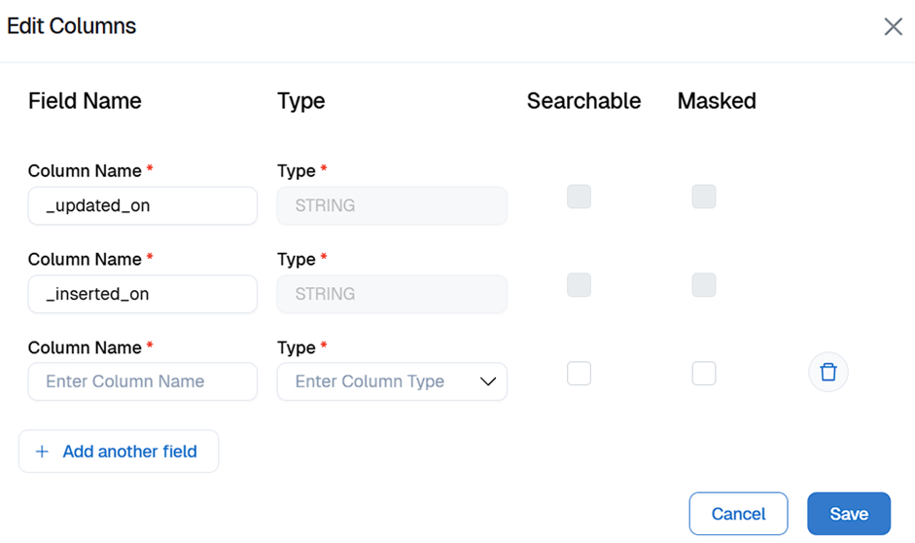Check Searchable for the _updated_on column
This screenshot has width=915, height=543.
[579, 197]
